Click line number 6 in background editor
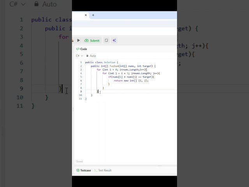Screen dimensions: 249x187 coord(21,63)
